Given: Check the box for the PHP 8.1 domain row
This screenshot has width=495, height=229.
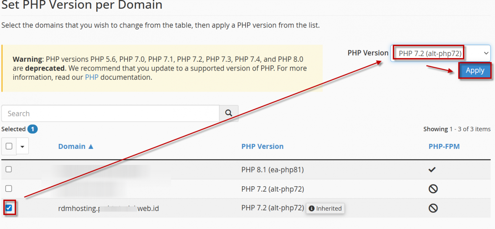Looking at the screenshot, I should (x=9, y=169).
